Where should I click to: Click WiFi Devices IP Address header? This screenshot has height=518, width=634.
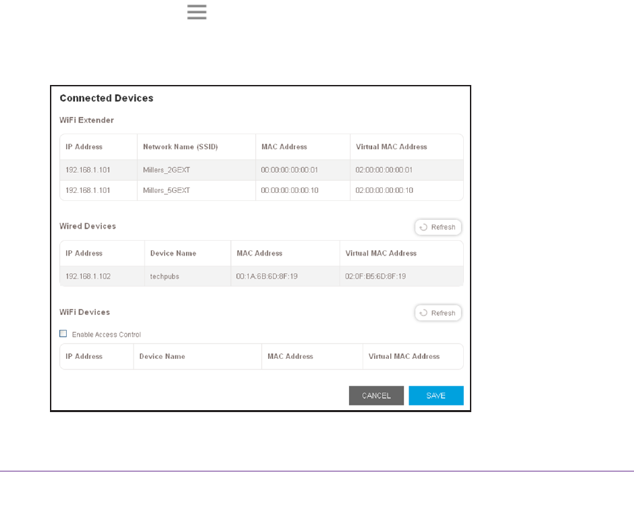click(84, 356)
